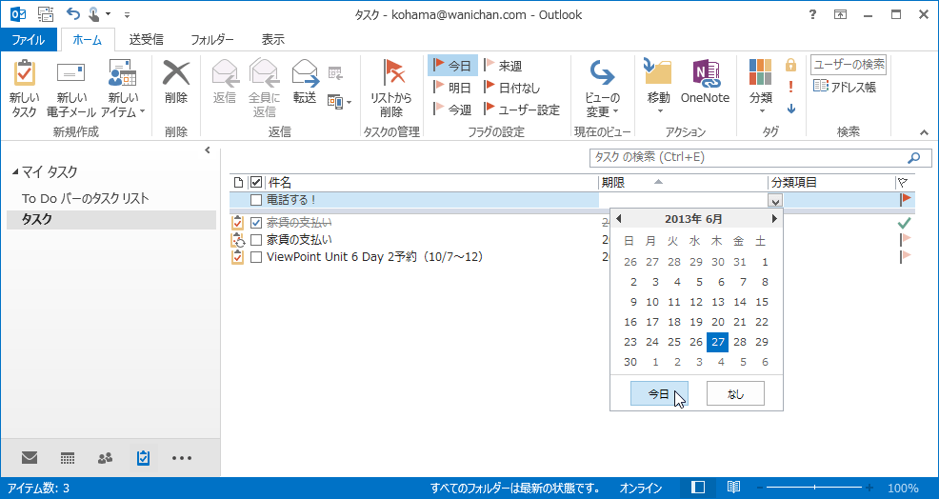This screenshot has height=499, width=939.
Task: Switch to People contacts view
Action: [106, 458]
